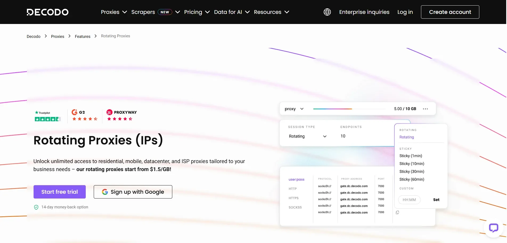Image resolution: width=507 pixels, height=243 pixels.
Task: Click the data usage progress bar
Action: click(x=349, y=109)
